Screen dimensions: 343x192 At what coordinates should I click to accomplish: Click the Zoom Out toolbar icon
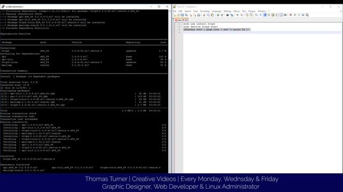242,15
